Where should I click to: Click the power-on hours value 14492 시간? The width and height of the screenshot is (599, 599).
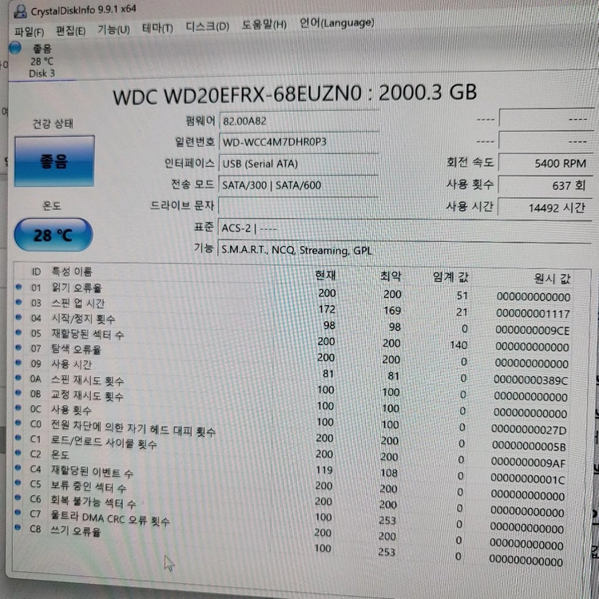(x=545, y=208)
